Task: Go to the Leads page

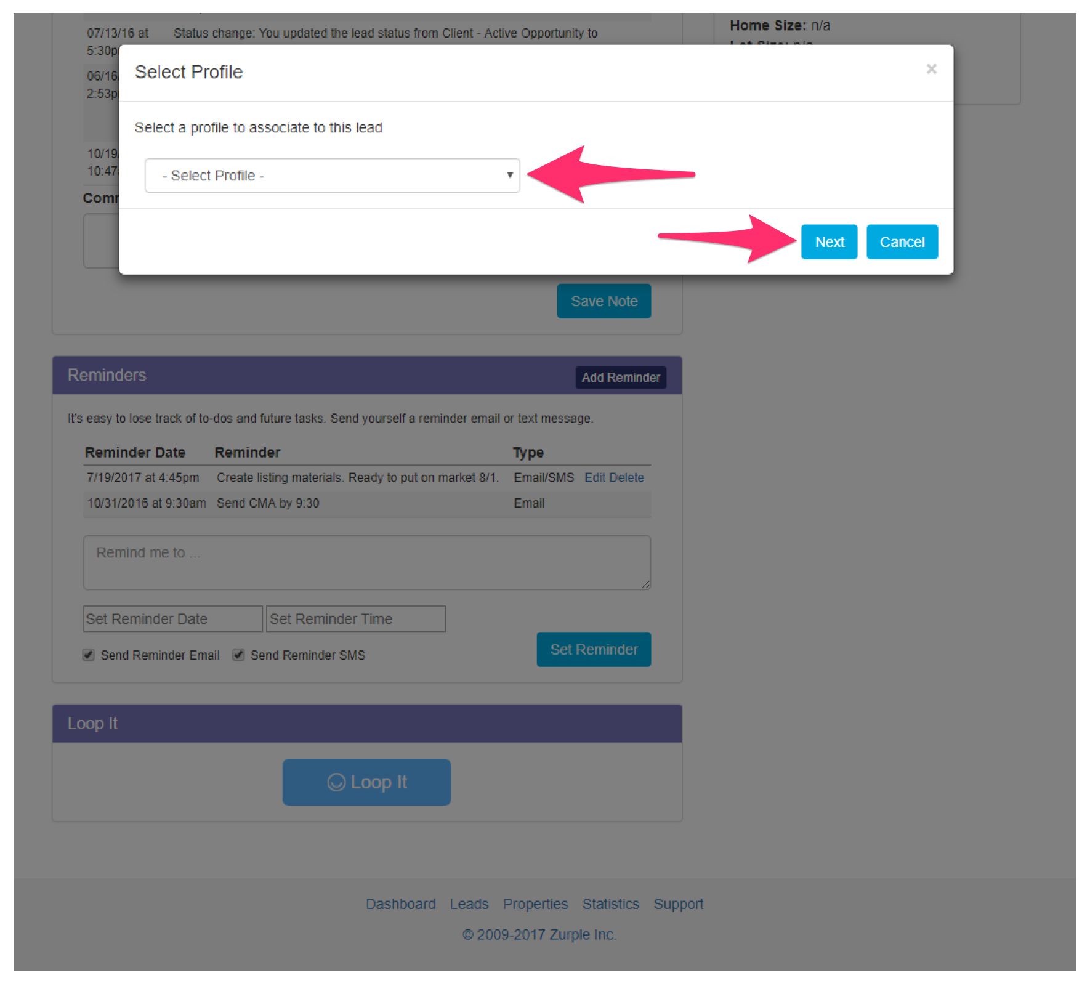Action: pos(469,904)
